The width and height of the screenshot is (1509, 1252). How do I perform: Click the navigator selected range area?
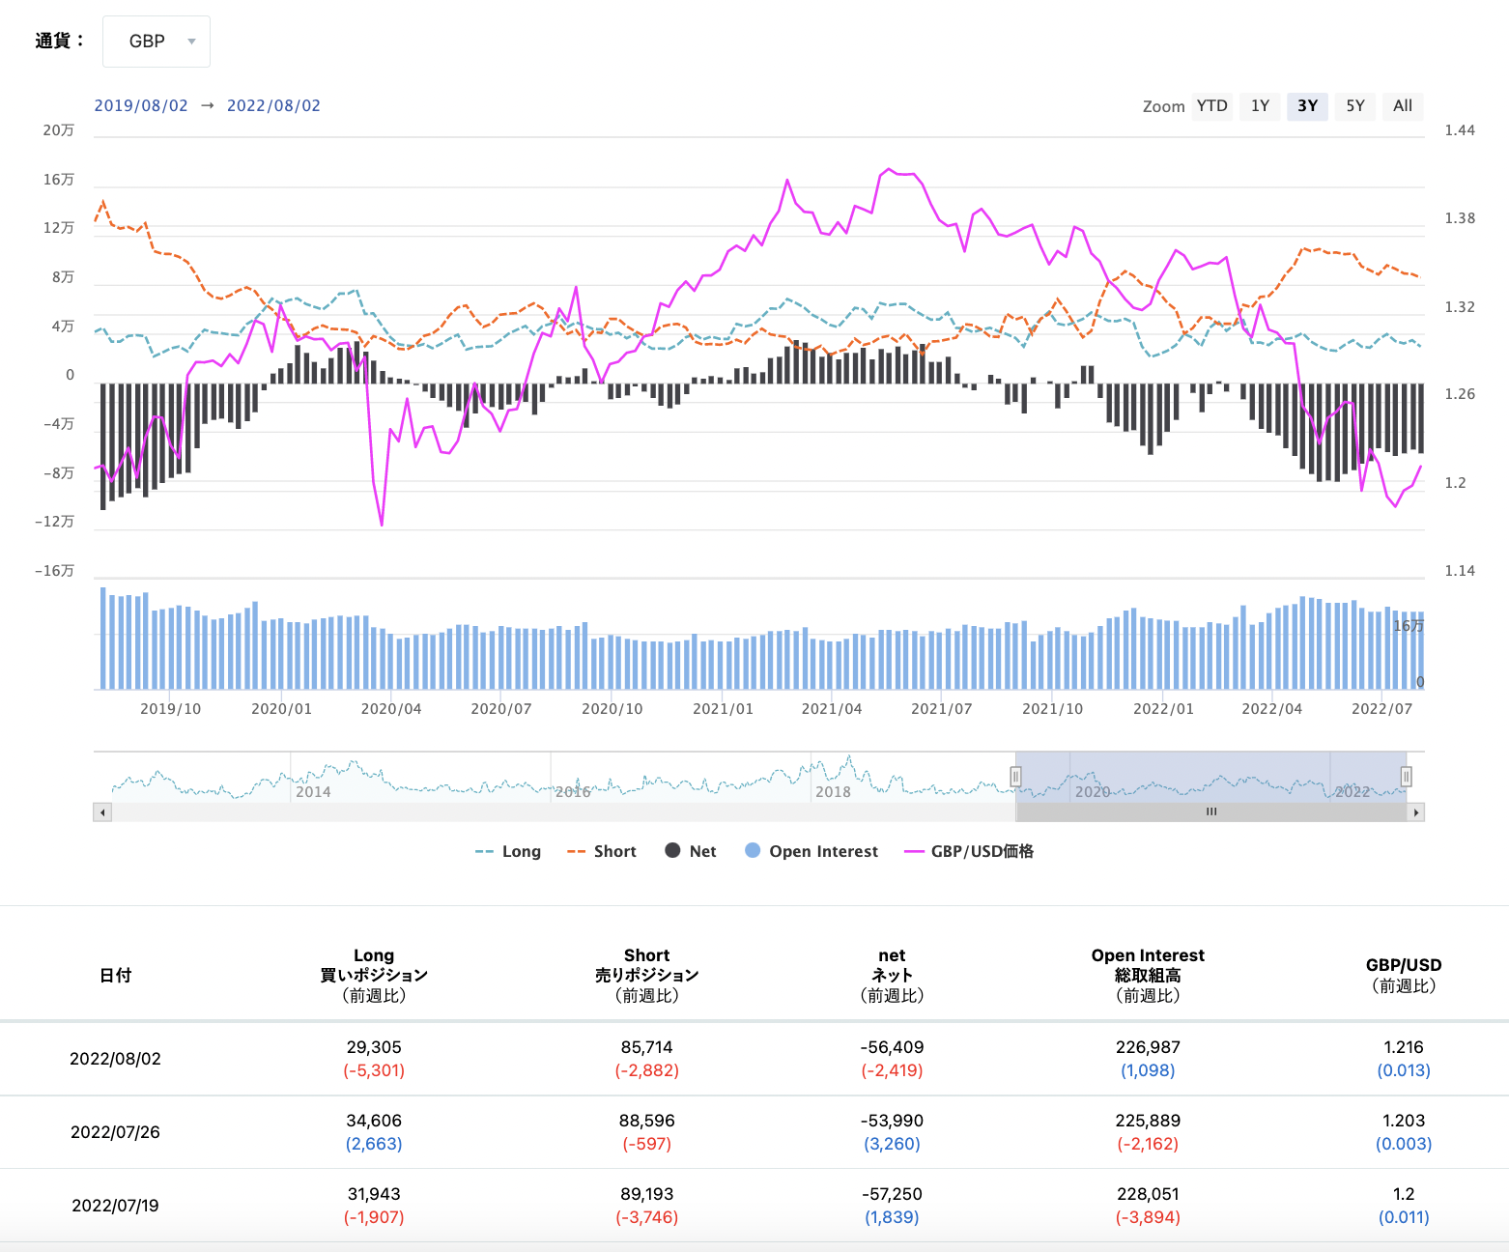(x=1211, y=777)
